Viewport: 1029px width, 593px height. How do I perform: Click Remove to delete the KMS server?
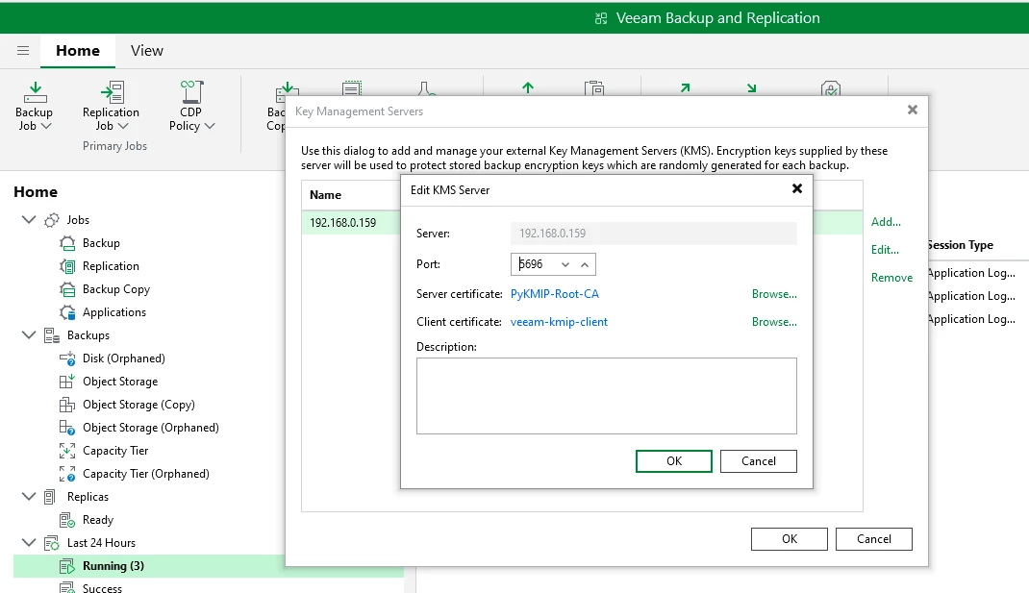pyautogui.click(x=891, y=278)
